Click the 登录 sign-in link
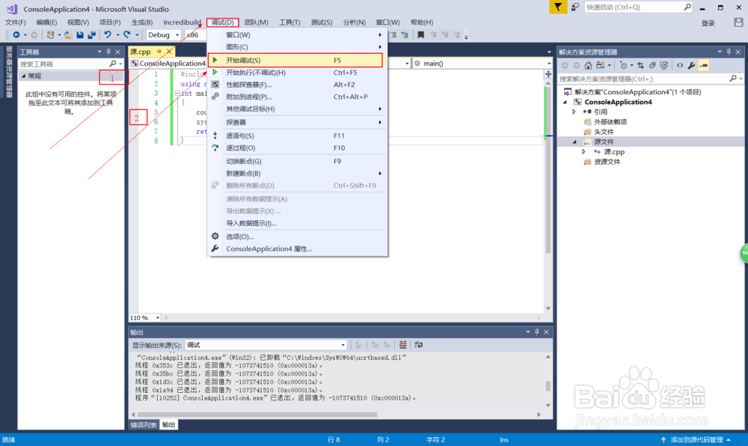748x446 pixels. coord(708,23)
